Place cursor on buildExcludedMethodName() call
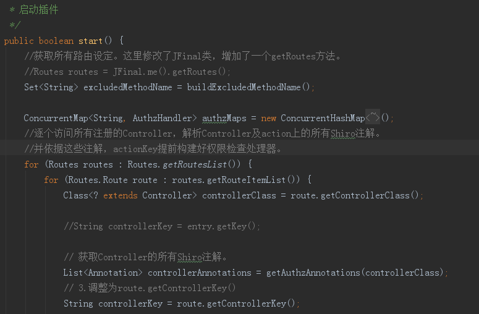 tap(248, 87)
